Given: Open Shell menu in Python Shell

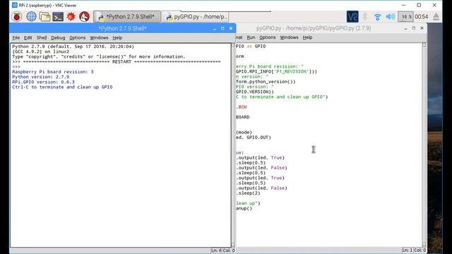Looking at the screenshot, I should pyautogui.click(x=42, y=37).
